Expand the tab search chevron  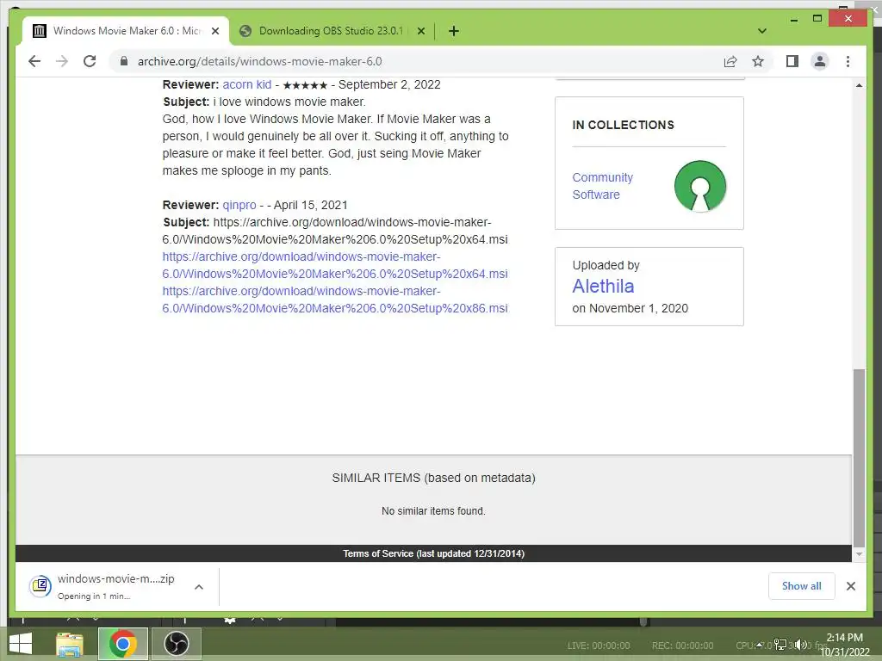[761, 31]
